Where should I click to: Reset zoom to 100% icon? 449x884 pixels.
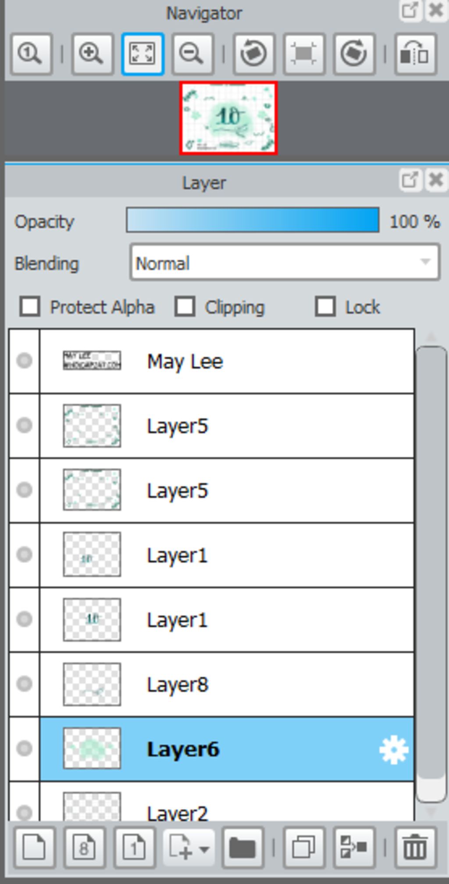(32, 54)
